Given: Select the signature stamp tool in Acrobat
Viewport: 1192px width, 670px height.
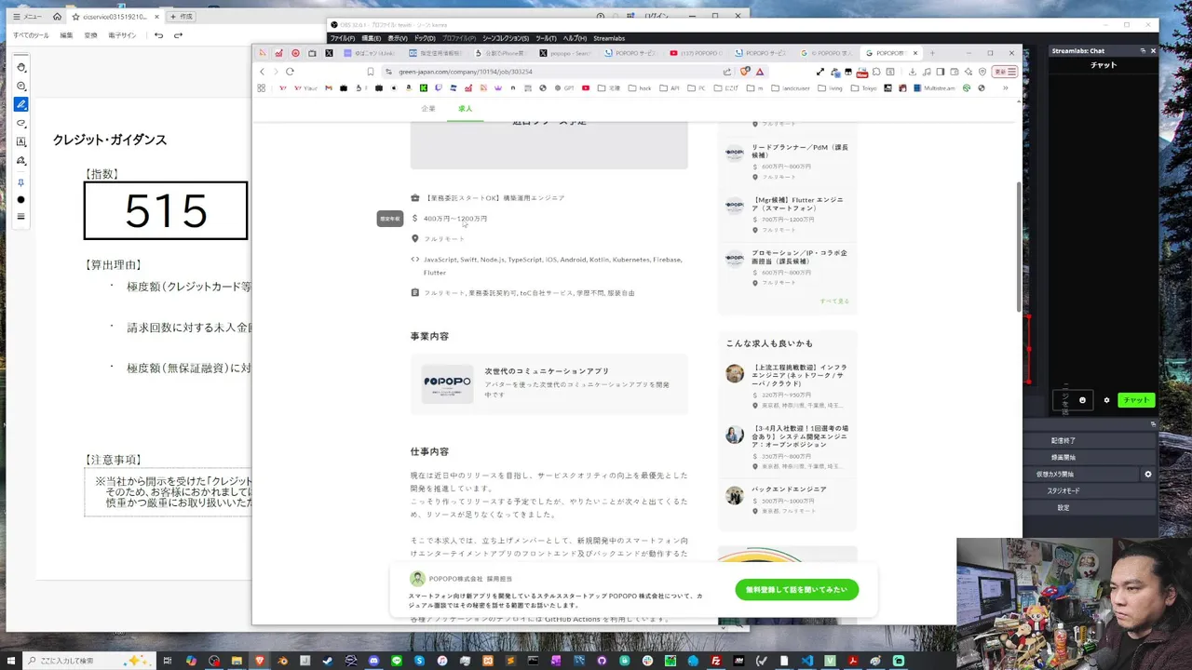Looking at the screenshot, I should click(21, 160).
